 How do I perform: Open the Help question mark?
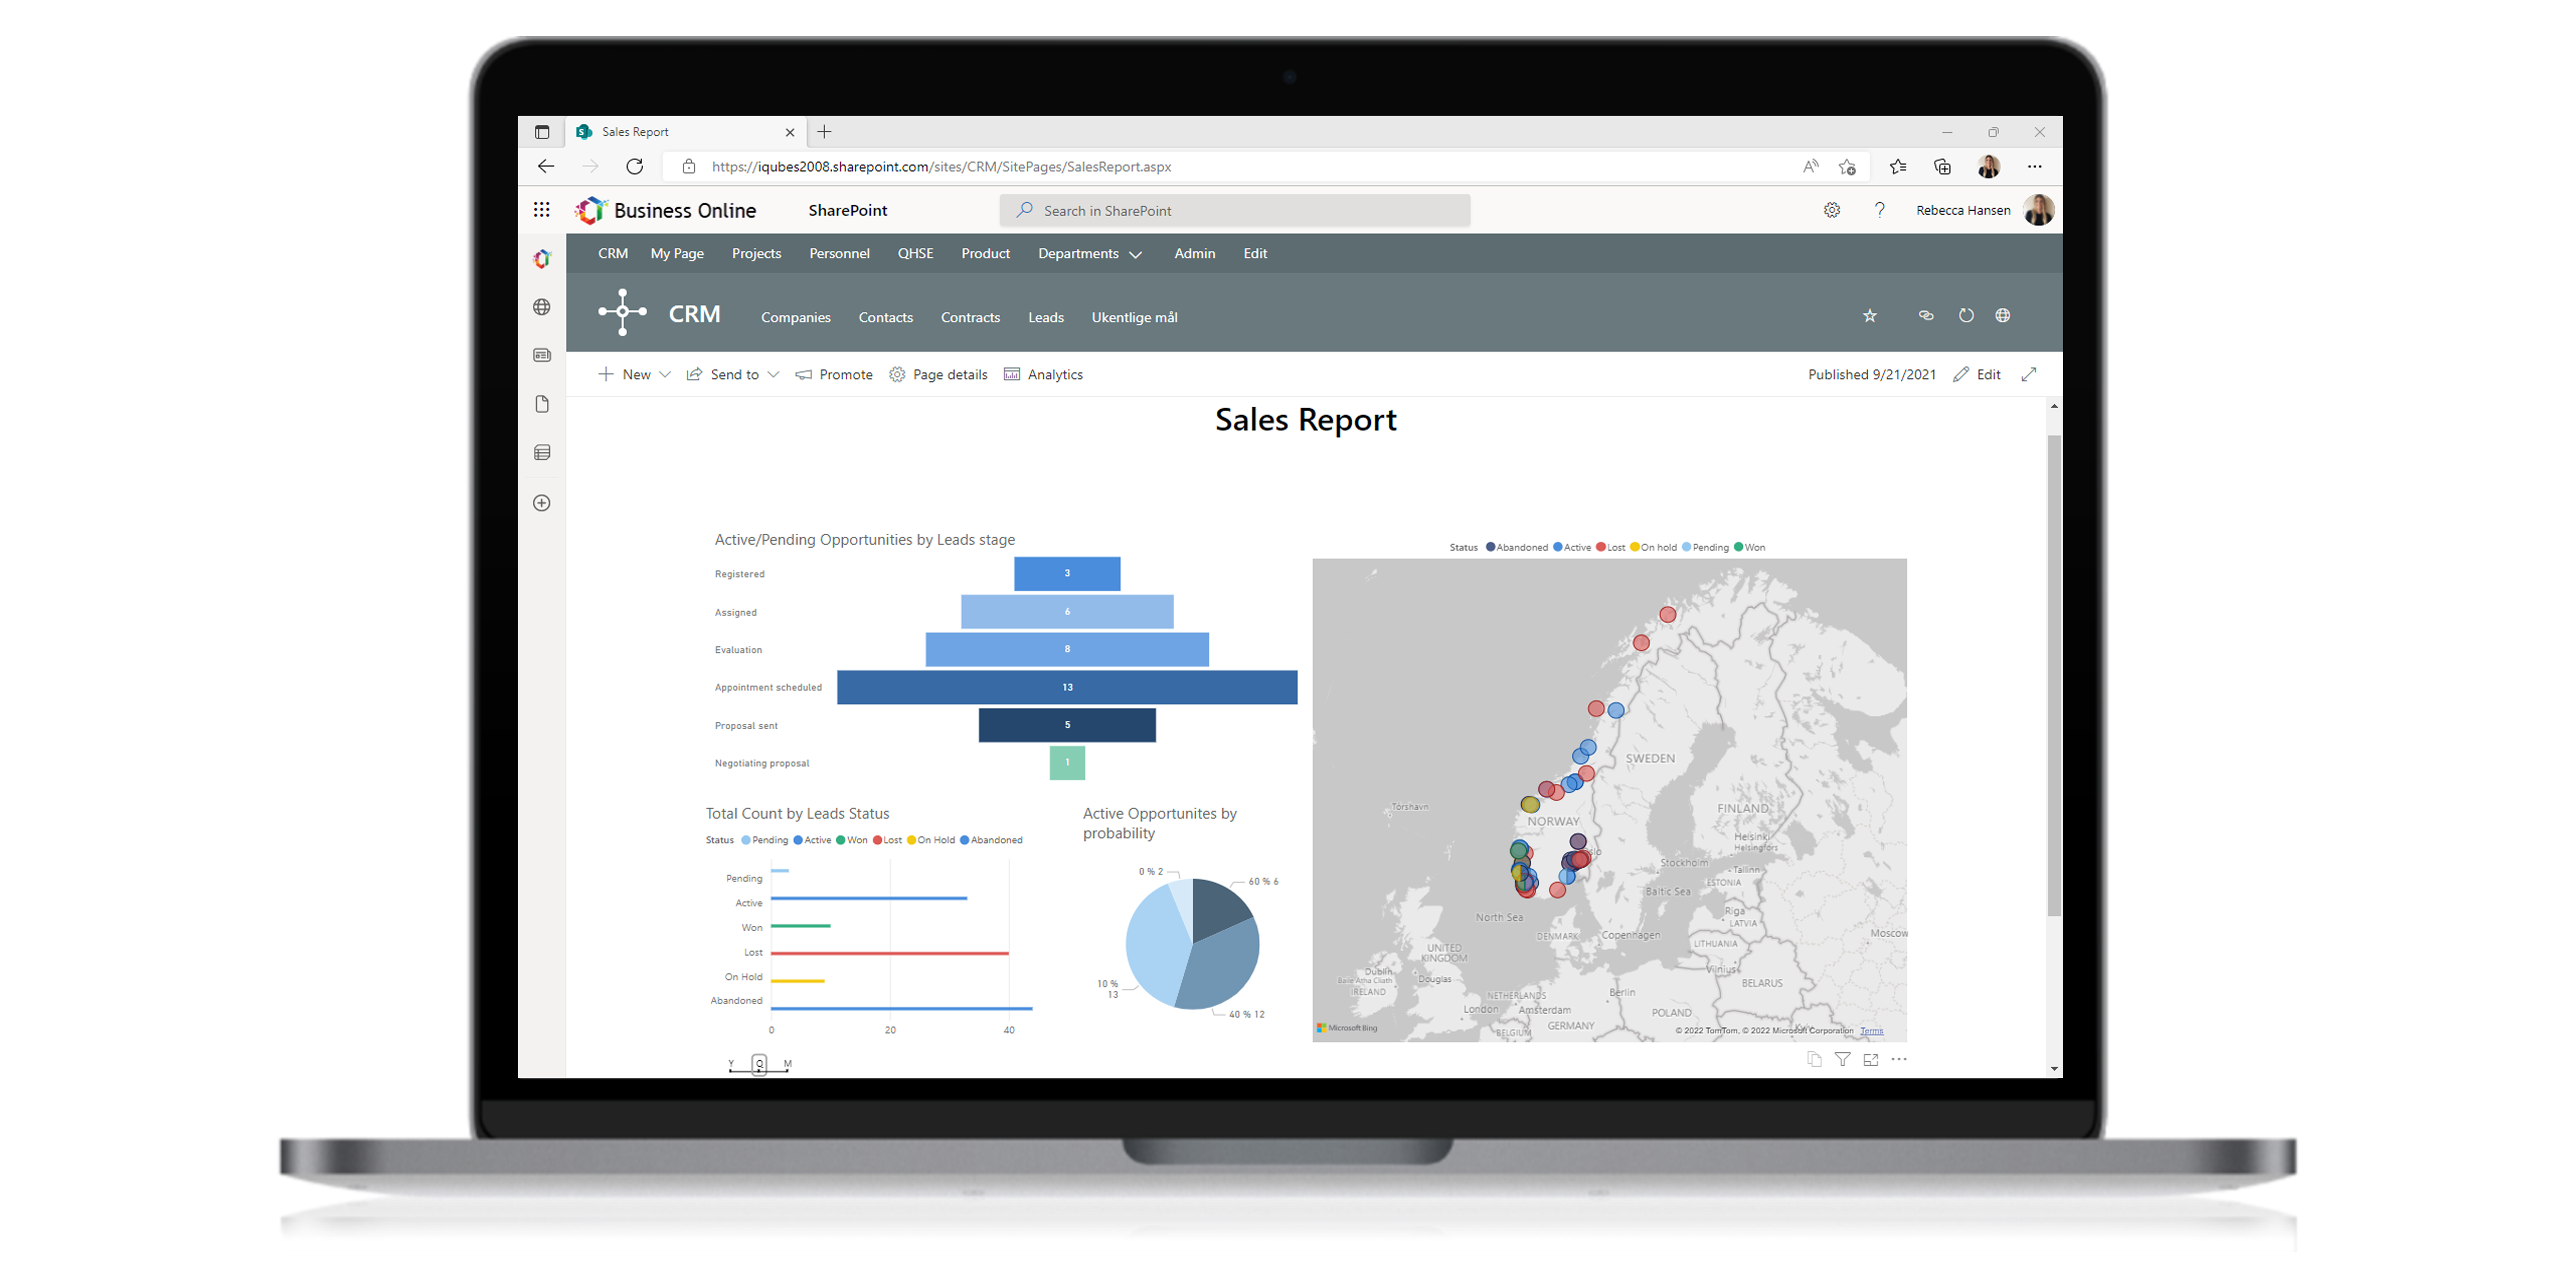click(x=1880, y=210)
